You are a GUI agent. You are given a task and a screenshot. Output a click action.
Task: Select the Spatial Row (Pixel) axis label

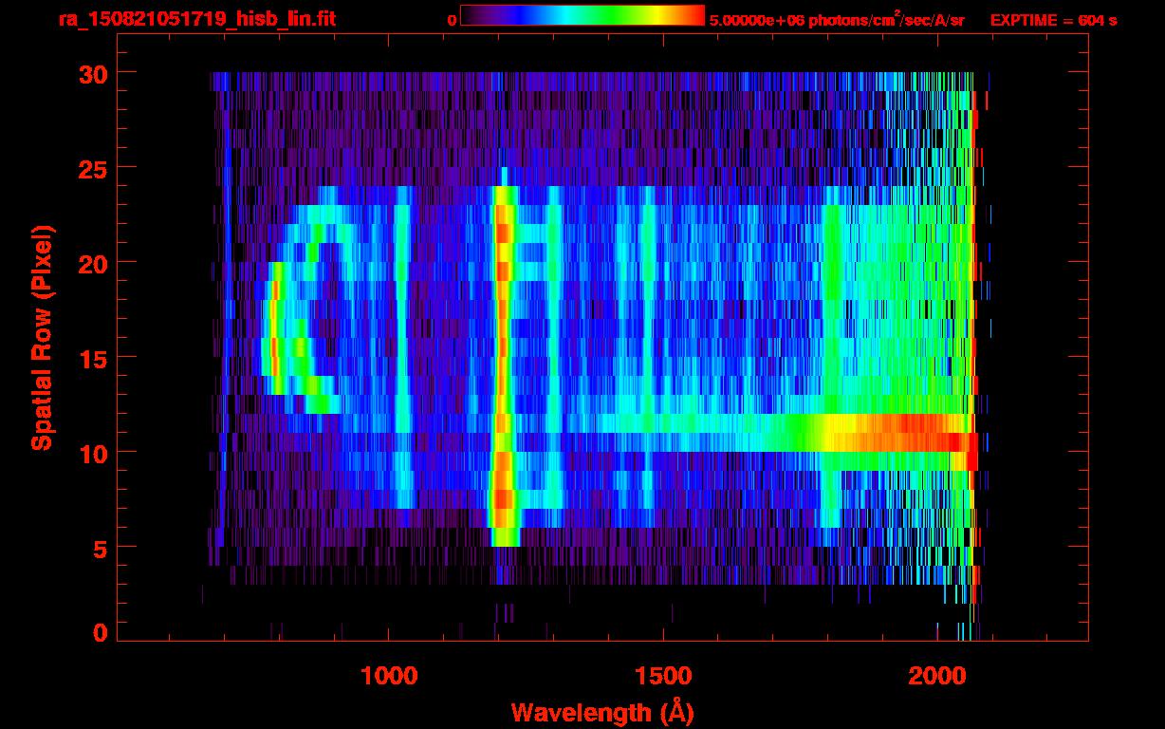click(42, 337)
